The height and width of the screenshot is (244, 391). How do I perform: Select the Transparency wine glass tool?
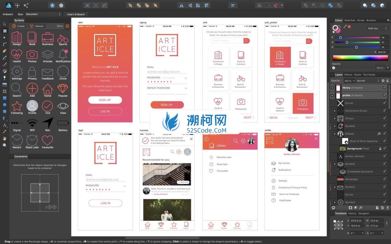coord(5,78)
